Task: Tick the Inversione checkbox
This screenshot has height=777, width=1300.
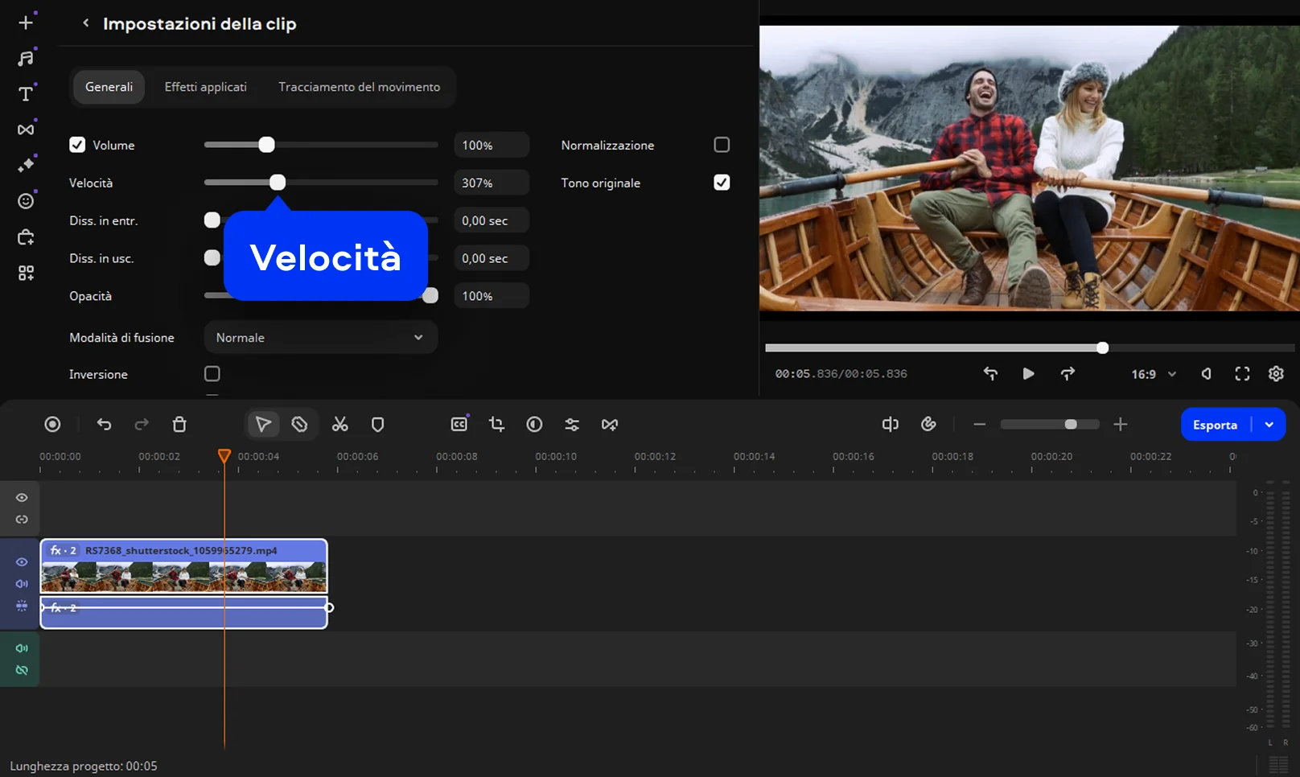Action: click(x=212, y=374)
